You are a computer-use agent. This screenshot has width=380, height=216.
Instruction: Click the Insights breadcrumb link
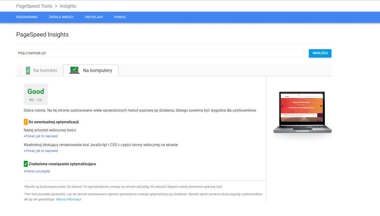[x=68, y=6]
